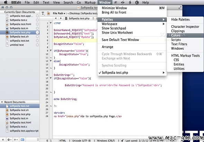Viewport: 204px width, 142px height.
Task: Open Windows palette
Action: point(185,48)
